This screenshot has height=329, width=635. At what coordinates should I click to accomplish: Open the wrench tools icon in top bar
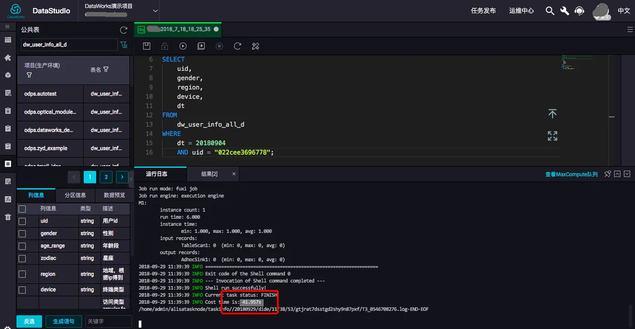click(564, 11)
